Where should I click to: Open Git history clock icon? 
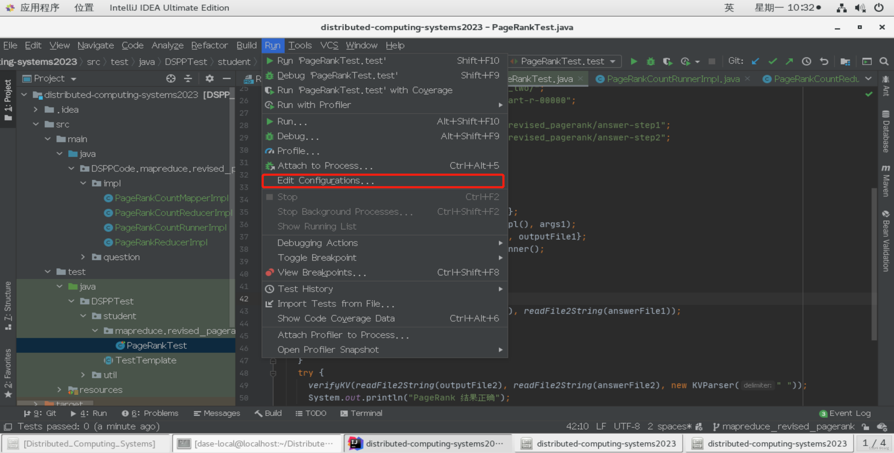point(806,61)
